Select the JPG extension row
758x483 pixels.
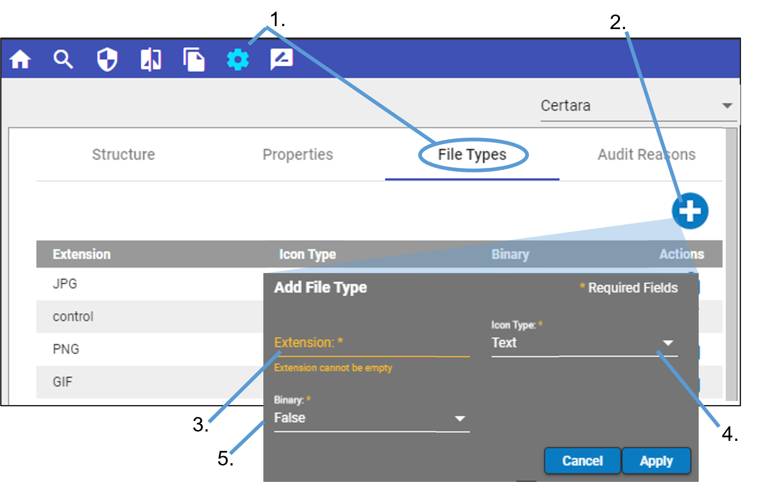coord(65,284)
